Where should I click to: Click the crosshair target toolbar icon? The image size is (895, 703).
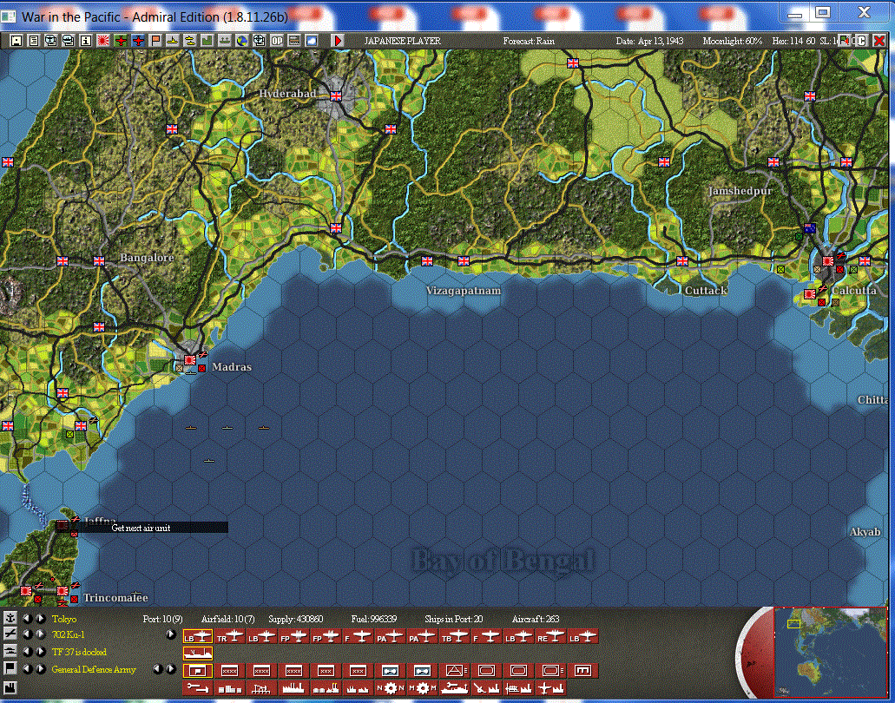[x=260, y=41]
